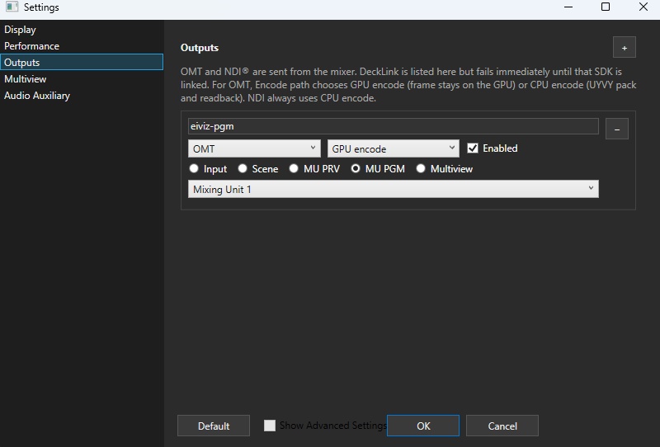The height and width of the screenshot is (447, 660).
Task: Expand the GPU encode path dropdown
Action: [x=394, y=148]
